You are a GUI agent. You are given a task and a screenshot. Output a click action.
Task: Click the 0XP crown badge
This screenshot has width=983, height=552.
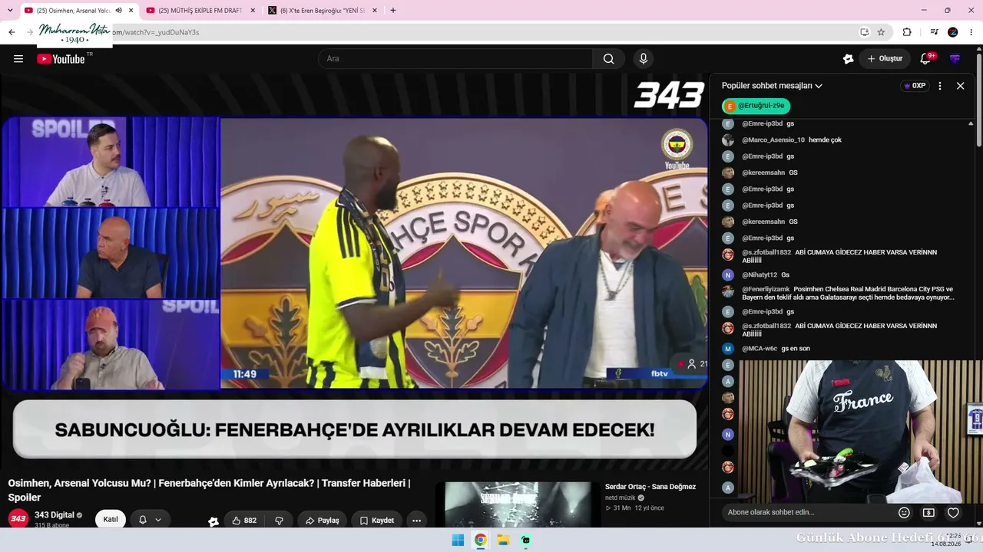[915, 86]
